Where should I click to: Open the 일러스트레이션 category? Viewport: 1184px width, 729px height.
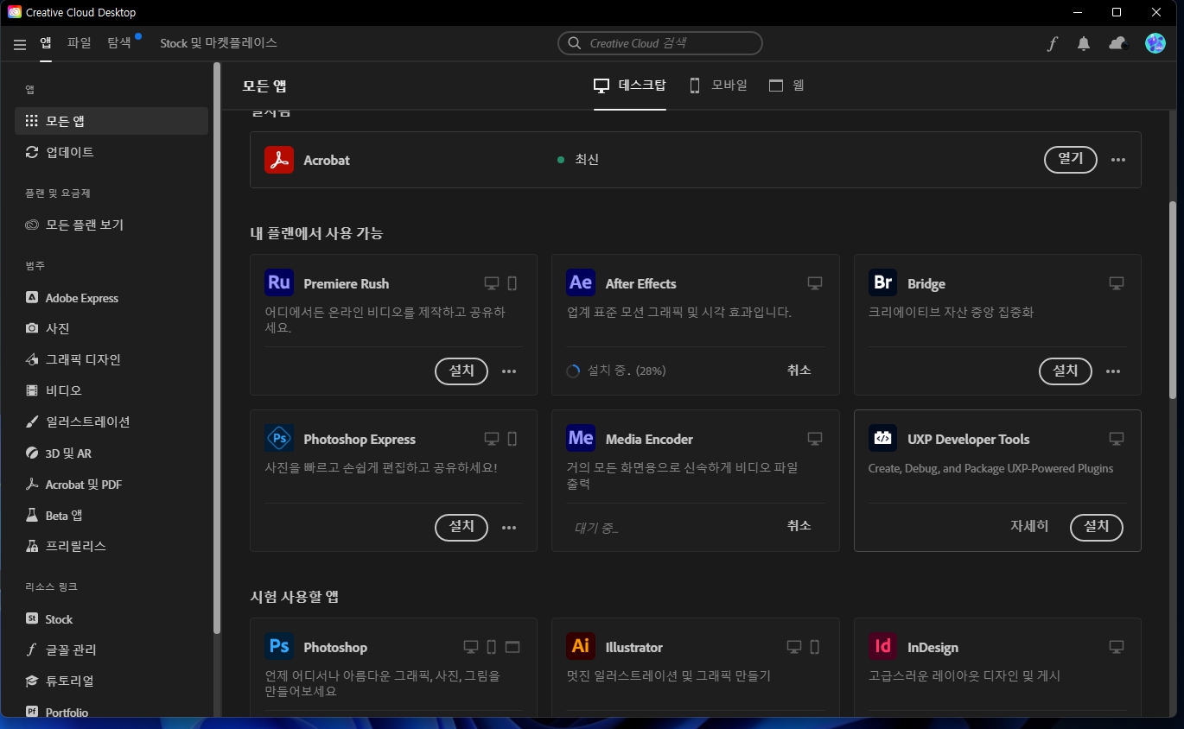coord(111,422)
